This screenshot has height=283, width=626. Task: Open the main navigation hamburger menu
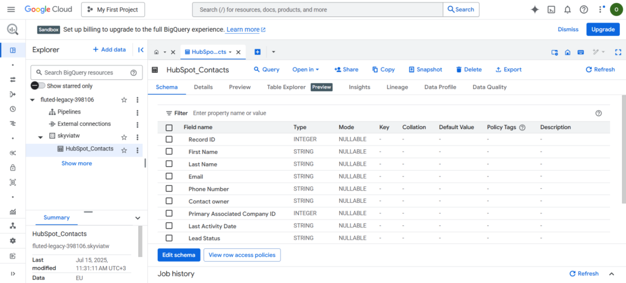(11, 10)
